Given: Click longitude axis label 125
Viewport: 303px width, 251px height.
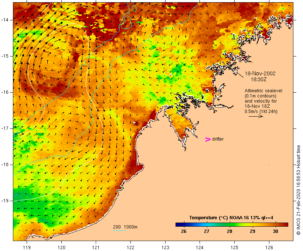Looking at the screenshot, I should 235,247.
